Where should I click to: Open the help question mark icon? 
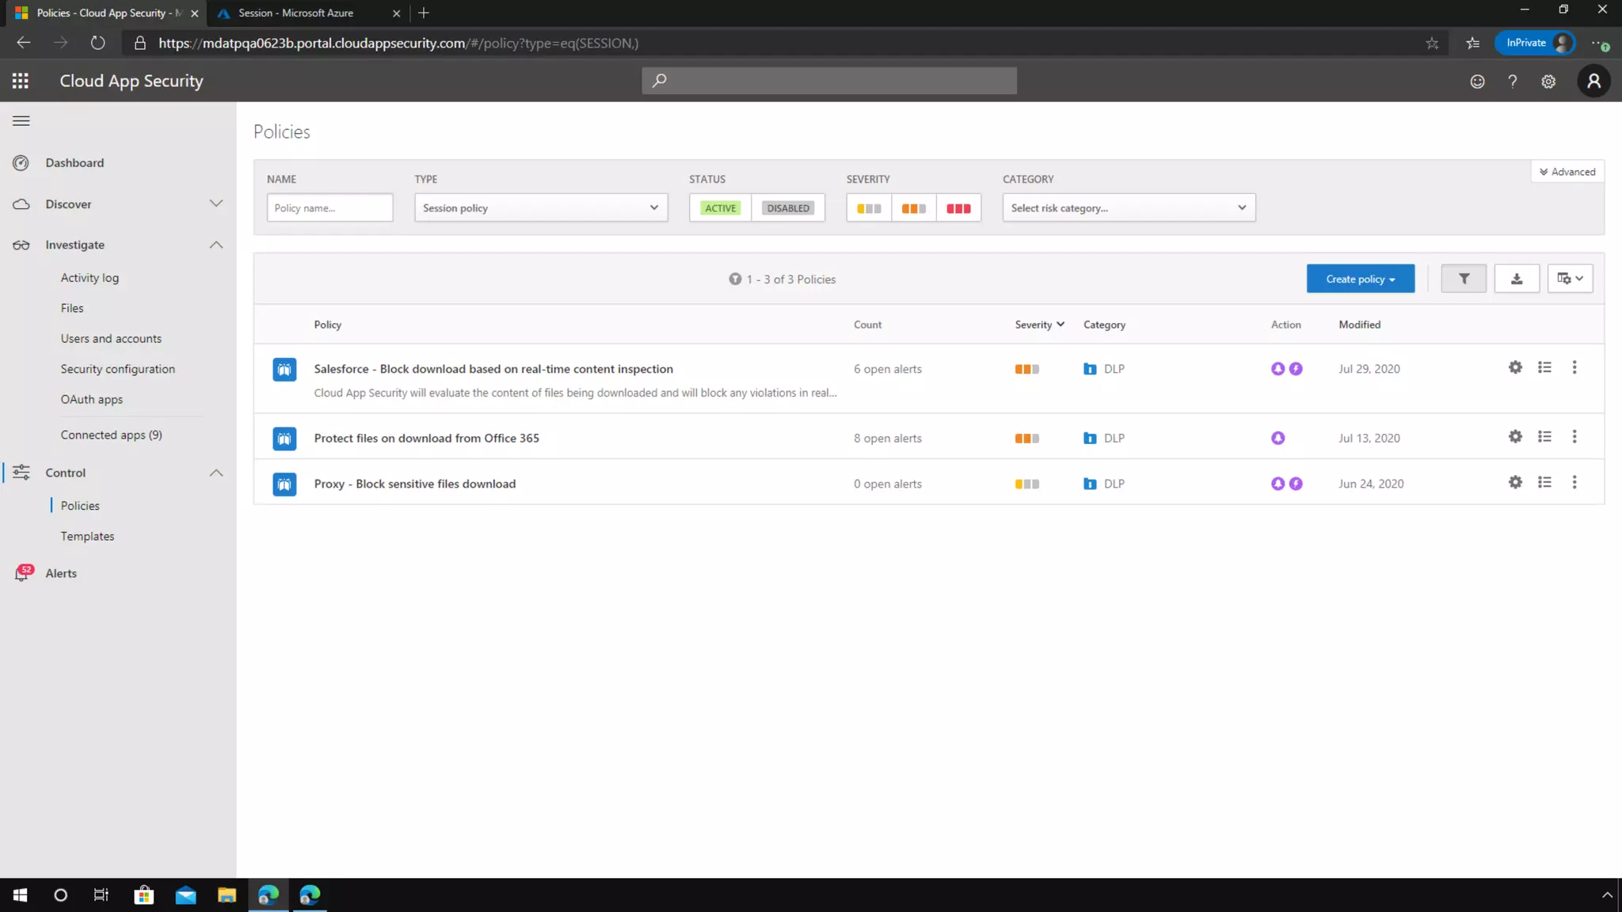(1513, 81)
